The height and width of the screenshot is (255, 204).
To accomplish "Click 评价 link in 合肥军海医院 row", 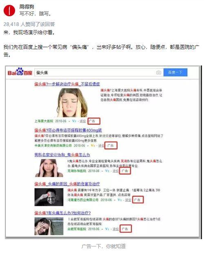I will (116, 229).
